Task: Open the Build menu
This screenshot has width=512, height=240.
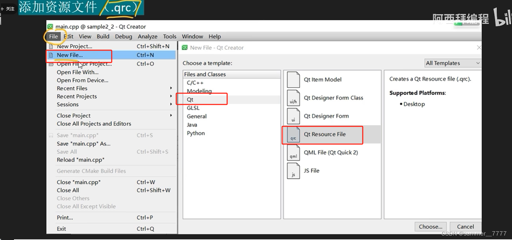Action: click(103, 37)
